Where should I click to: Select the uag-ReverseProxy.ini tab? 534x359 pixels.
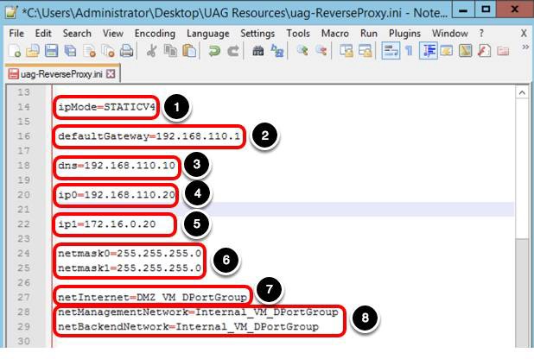point(61,74)
